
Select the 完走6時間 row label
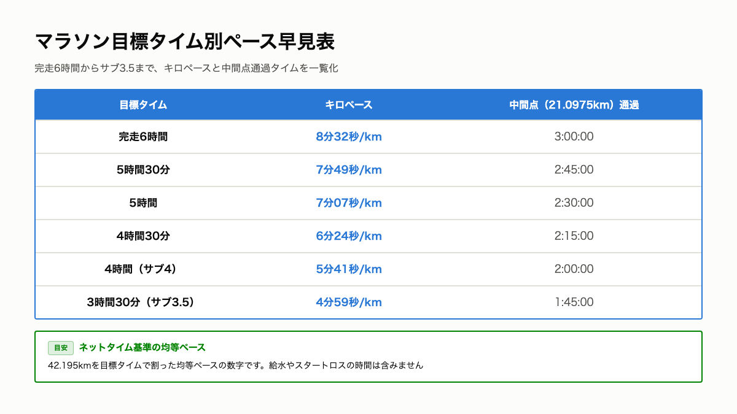click(143, 137)
